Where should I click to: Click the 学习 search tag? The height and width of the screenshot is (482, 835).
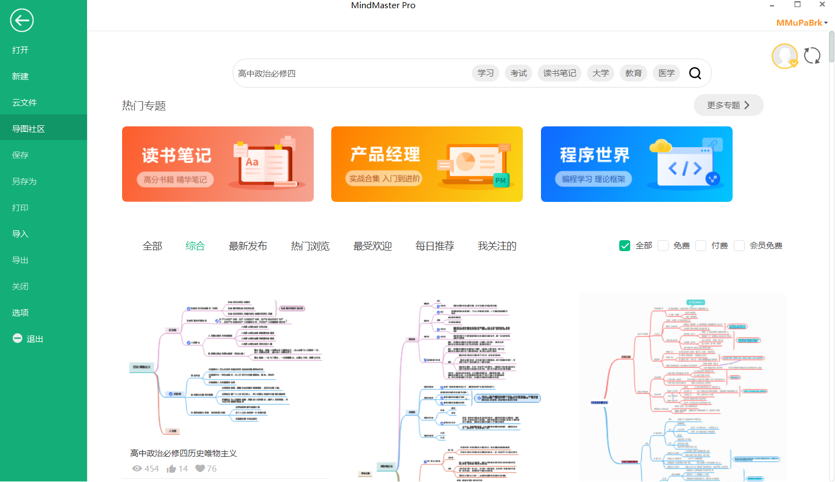point(486,73)
